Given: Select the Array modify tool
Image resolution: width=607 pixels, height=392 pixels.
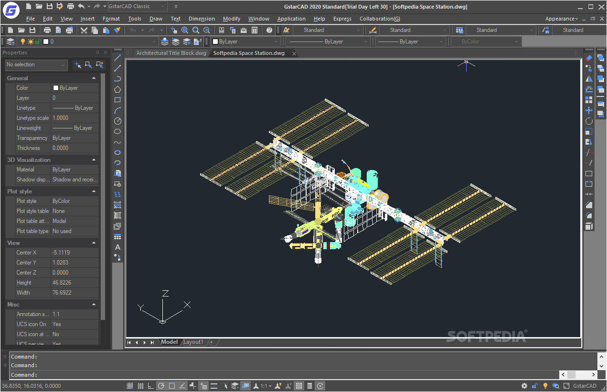Looking at the screenshot, I should coord(589,100).
